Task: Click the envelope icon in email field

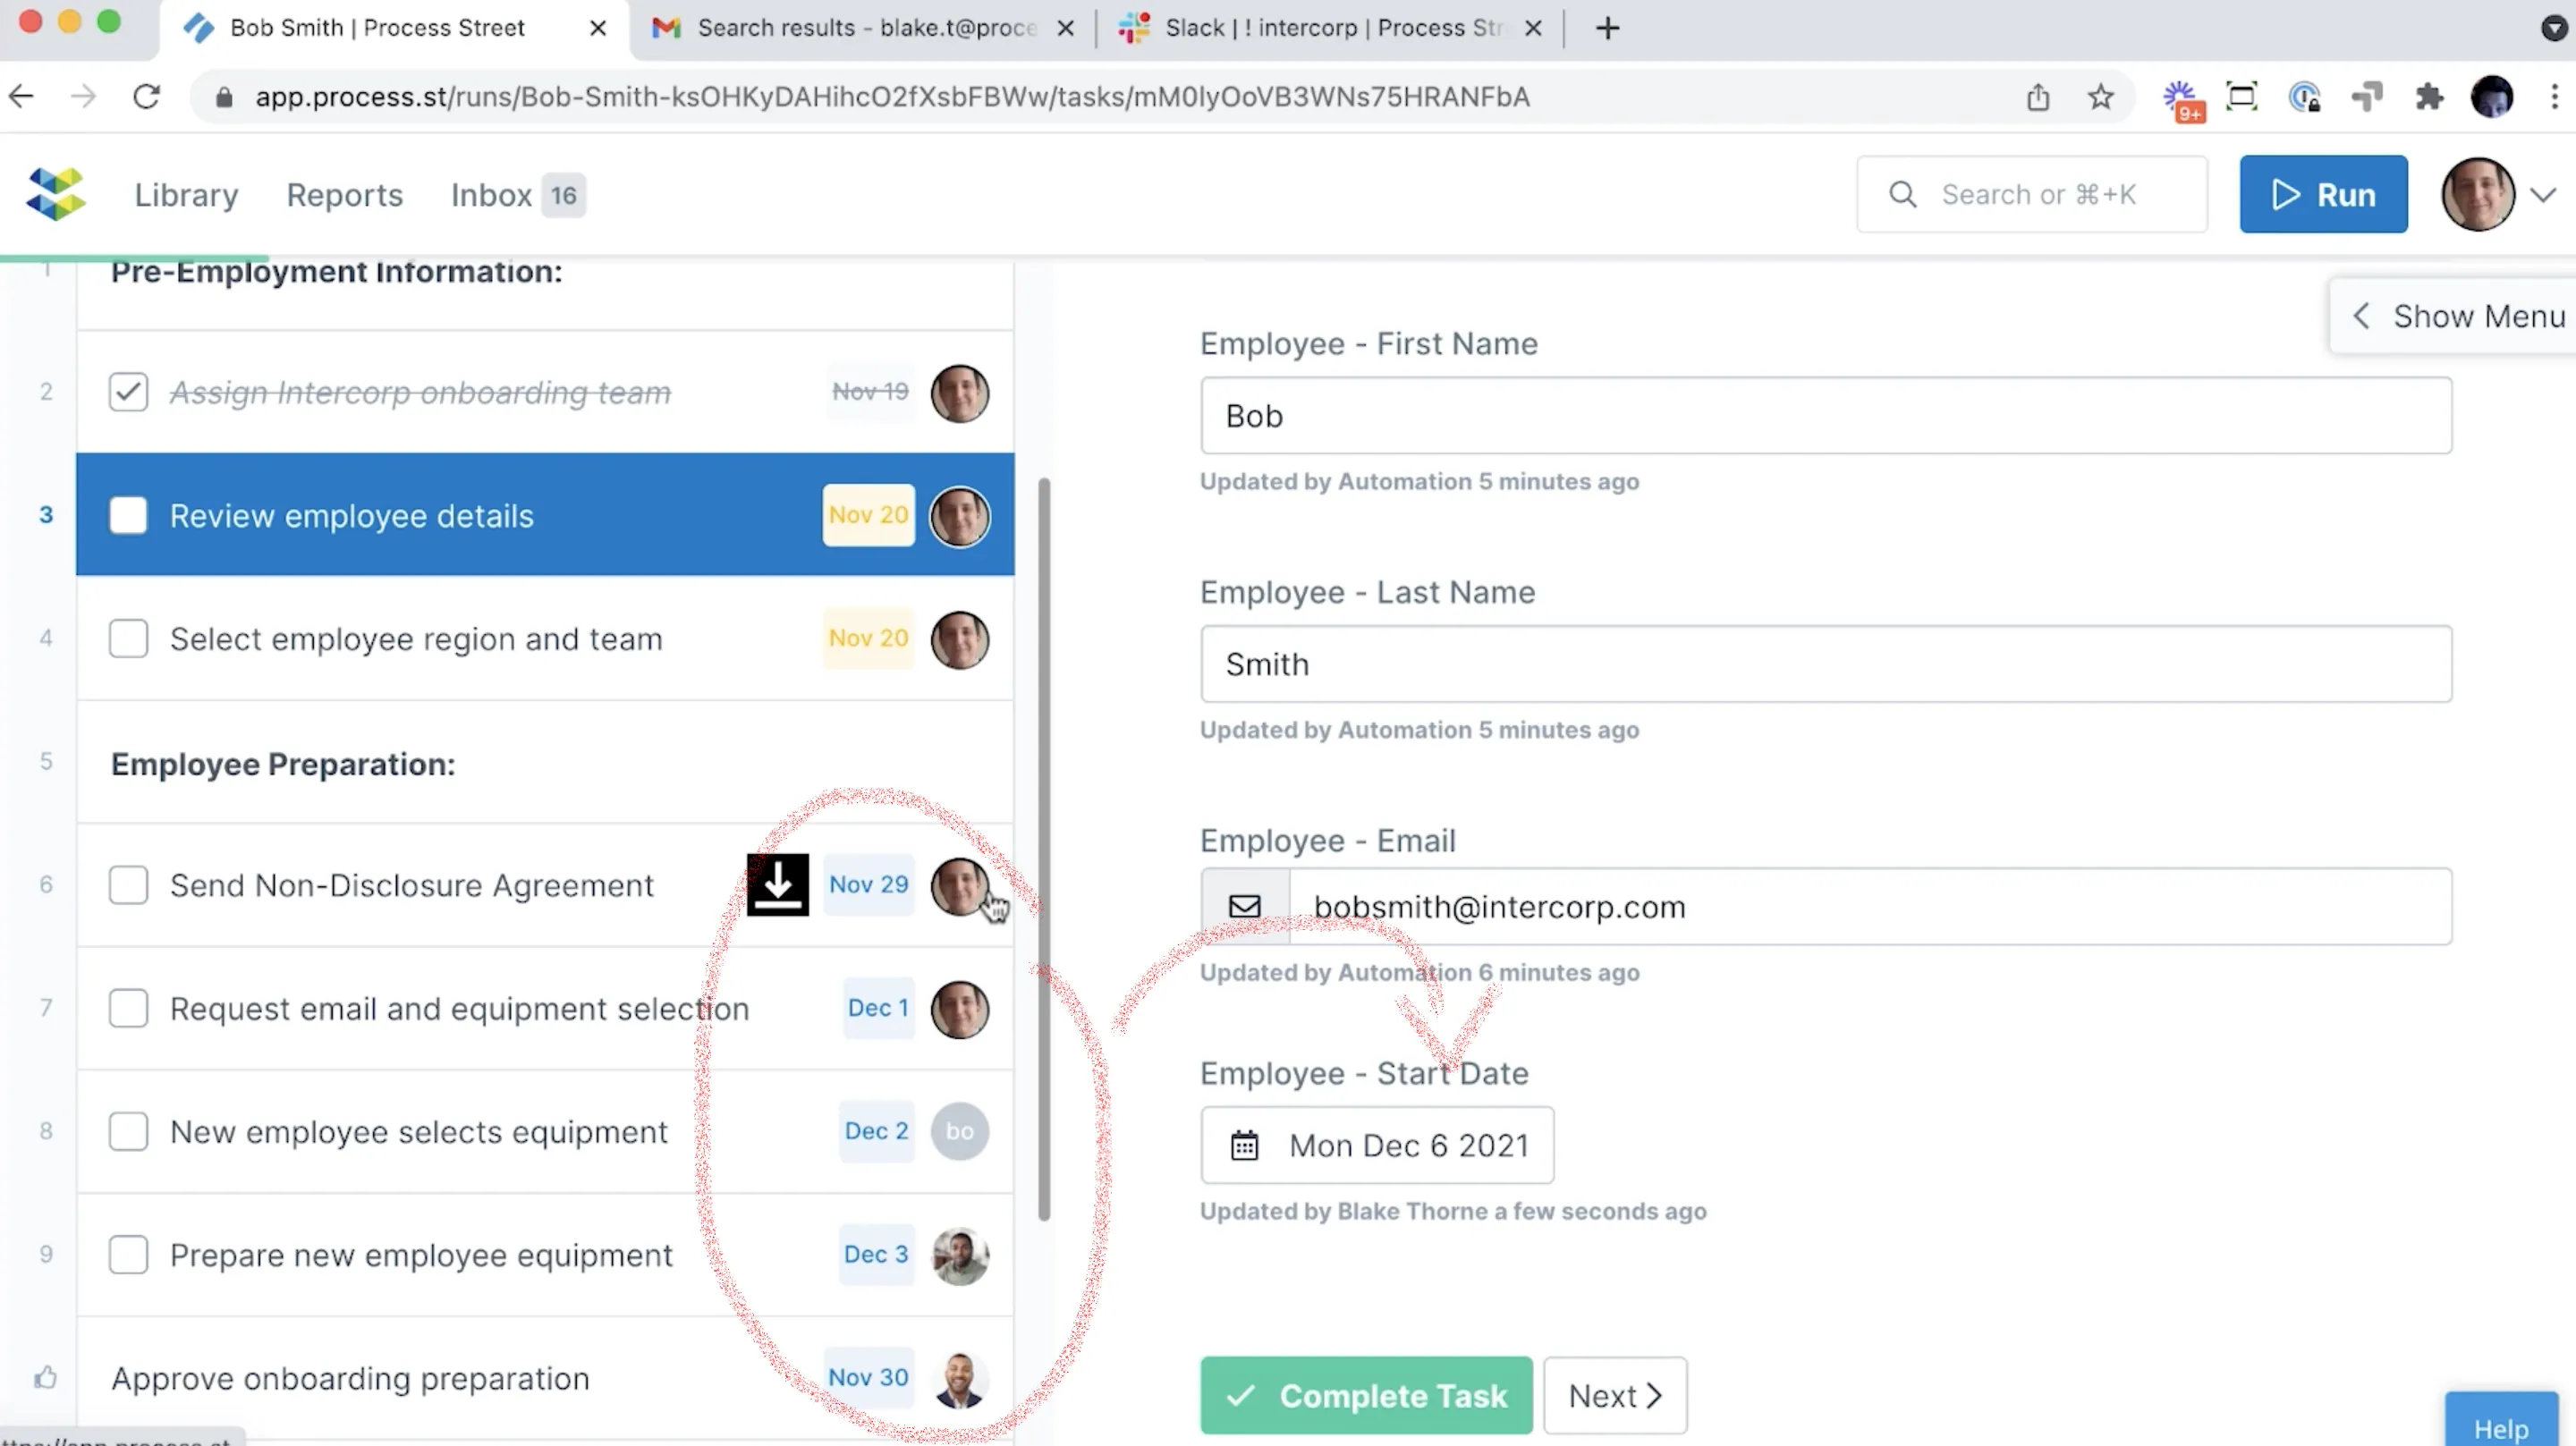Action: tap(1245, 906)
